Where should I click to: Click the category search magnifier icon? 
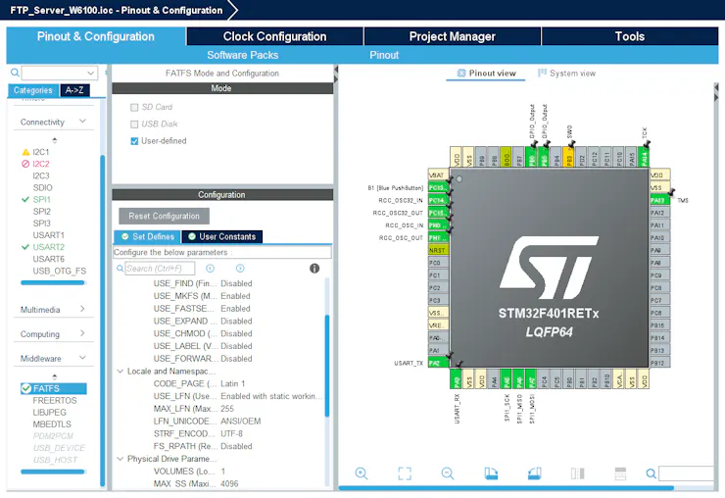(15, 73)
